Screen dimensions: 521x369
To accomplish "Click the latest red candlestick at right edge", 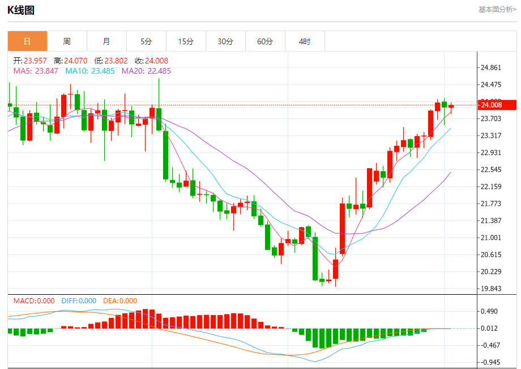I will click(451, 107).
